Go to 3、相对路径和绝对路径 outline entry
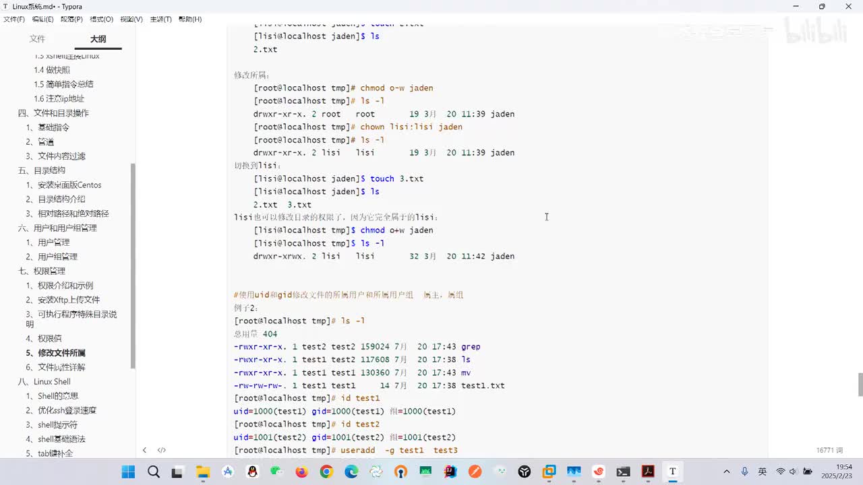The height and width of the screenshot is (485, 863). pyautogui.click(x=67, y=214)
